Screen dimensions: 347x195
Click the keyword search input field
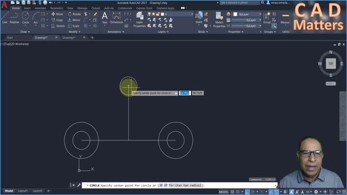tap(240, 3)
